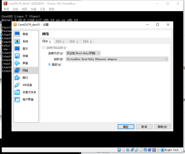This screenshot has width=185, height=154.
Task: Click the 帮助(H) help button
Action: (x=162, y=127)
